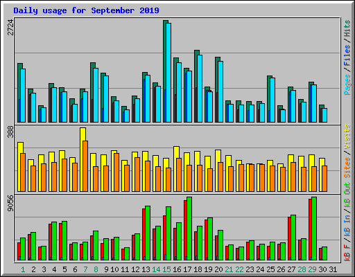Click the day label 29 on the axis
This screenshot has height=277, width=355.
click(312, 269)
